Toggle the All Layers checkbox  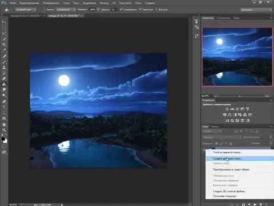[156, 9]
